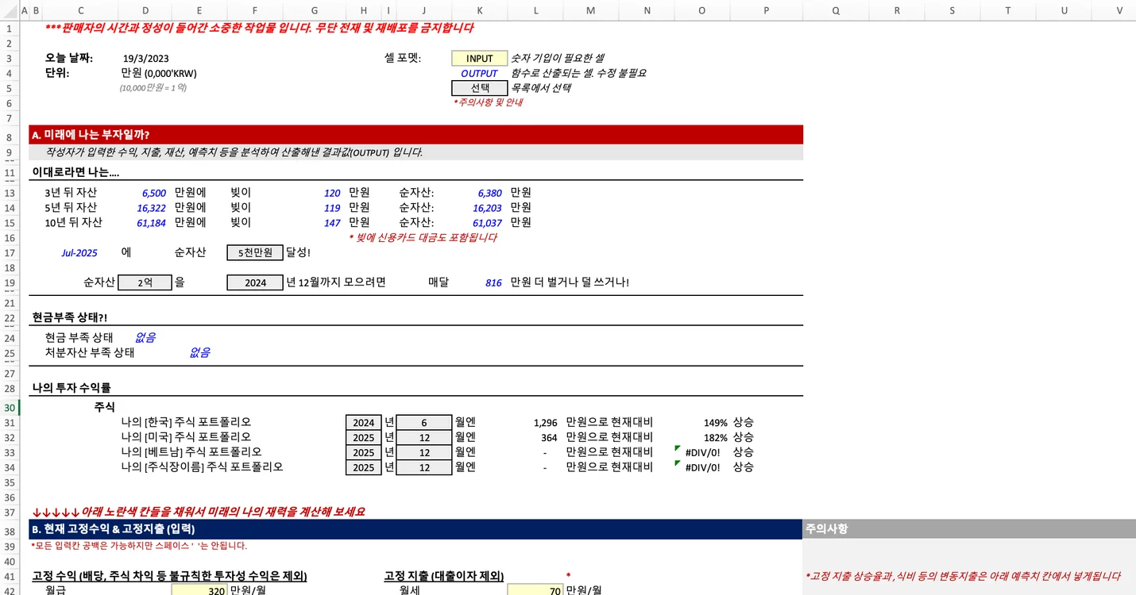Select column K by its header
Viewport: 1136px width, 595px height.
tap(479, 10)
